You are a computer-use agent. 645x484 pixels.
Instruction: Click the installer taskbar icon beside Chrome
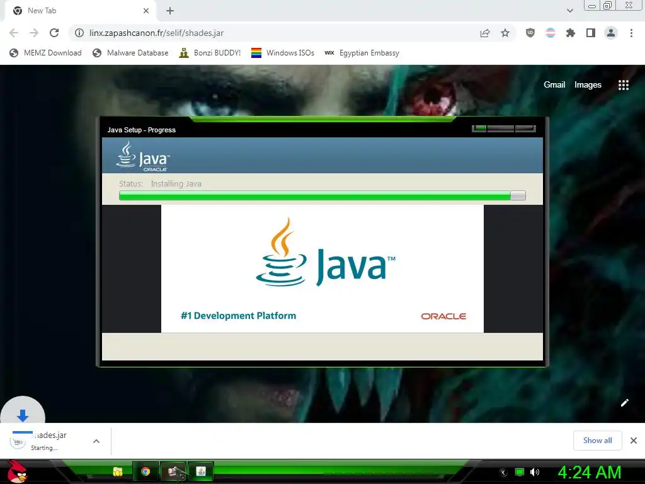(174, 471)
